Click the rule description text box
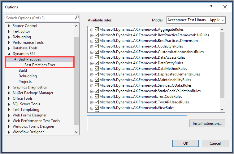 [x=137, y=123]
